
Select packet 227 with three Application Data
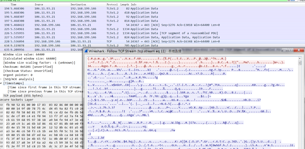coord(152,37)
